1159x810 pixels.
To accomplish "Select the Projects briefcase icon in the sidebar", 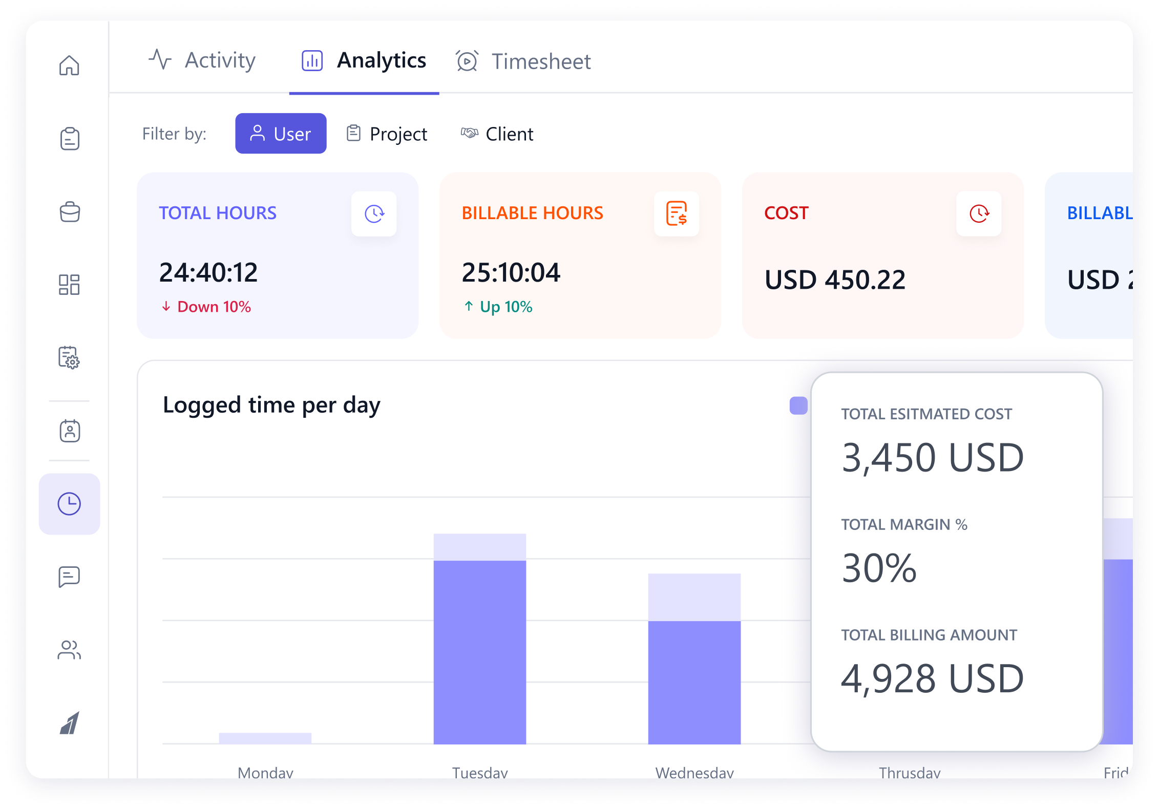I will (70, 212).
